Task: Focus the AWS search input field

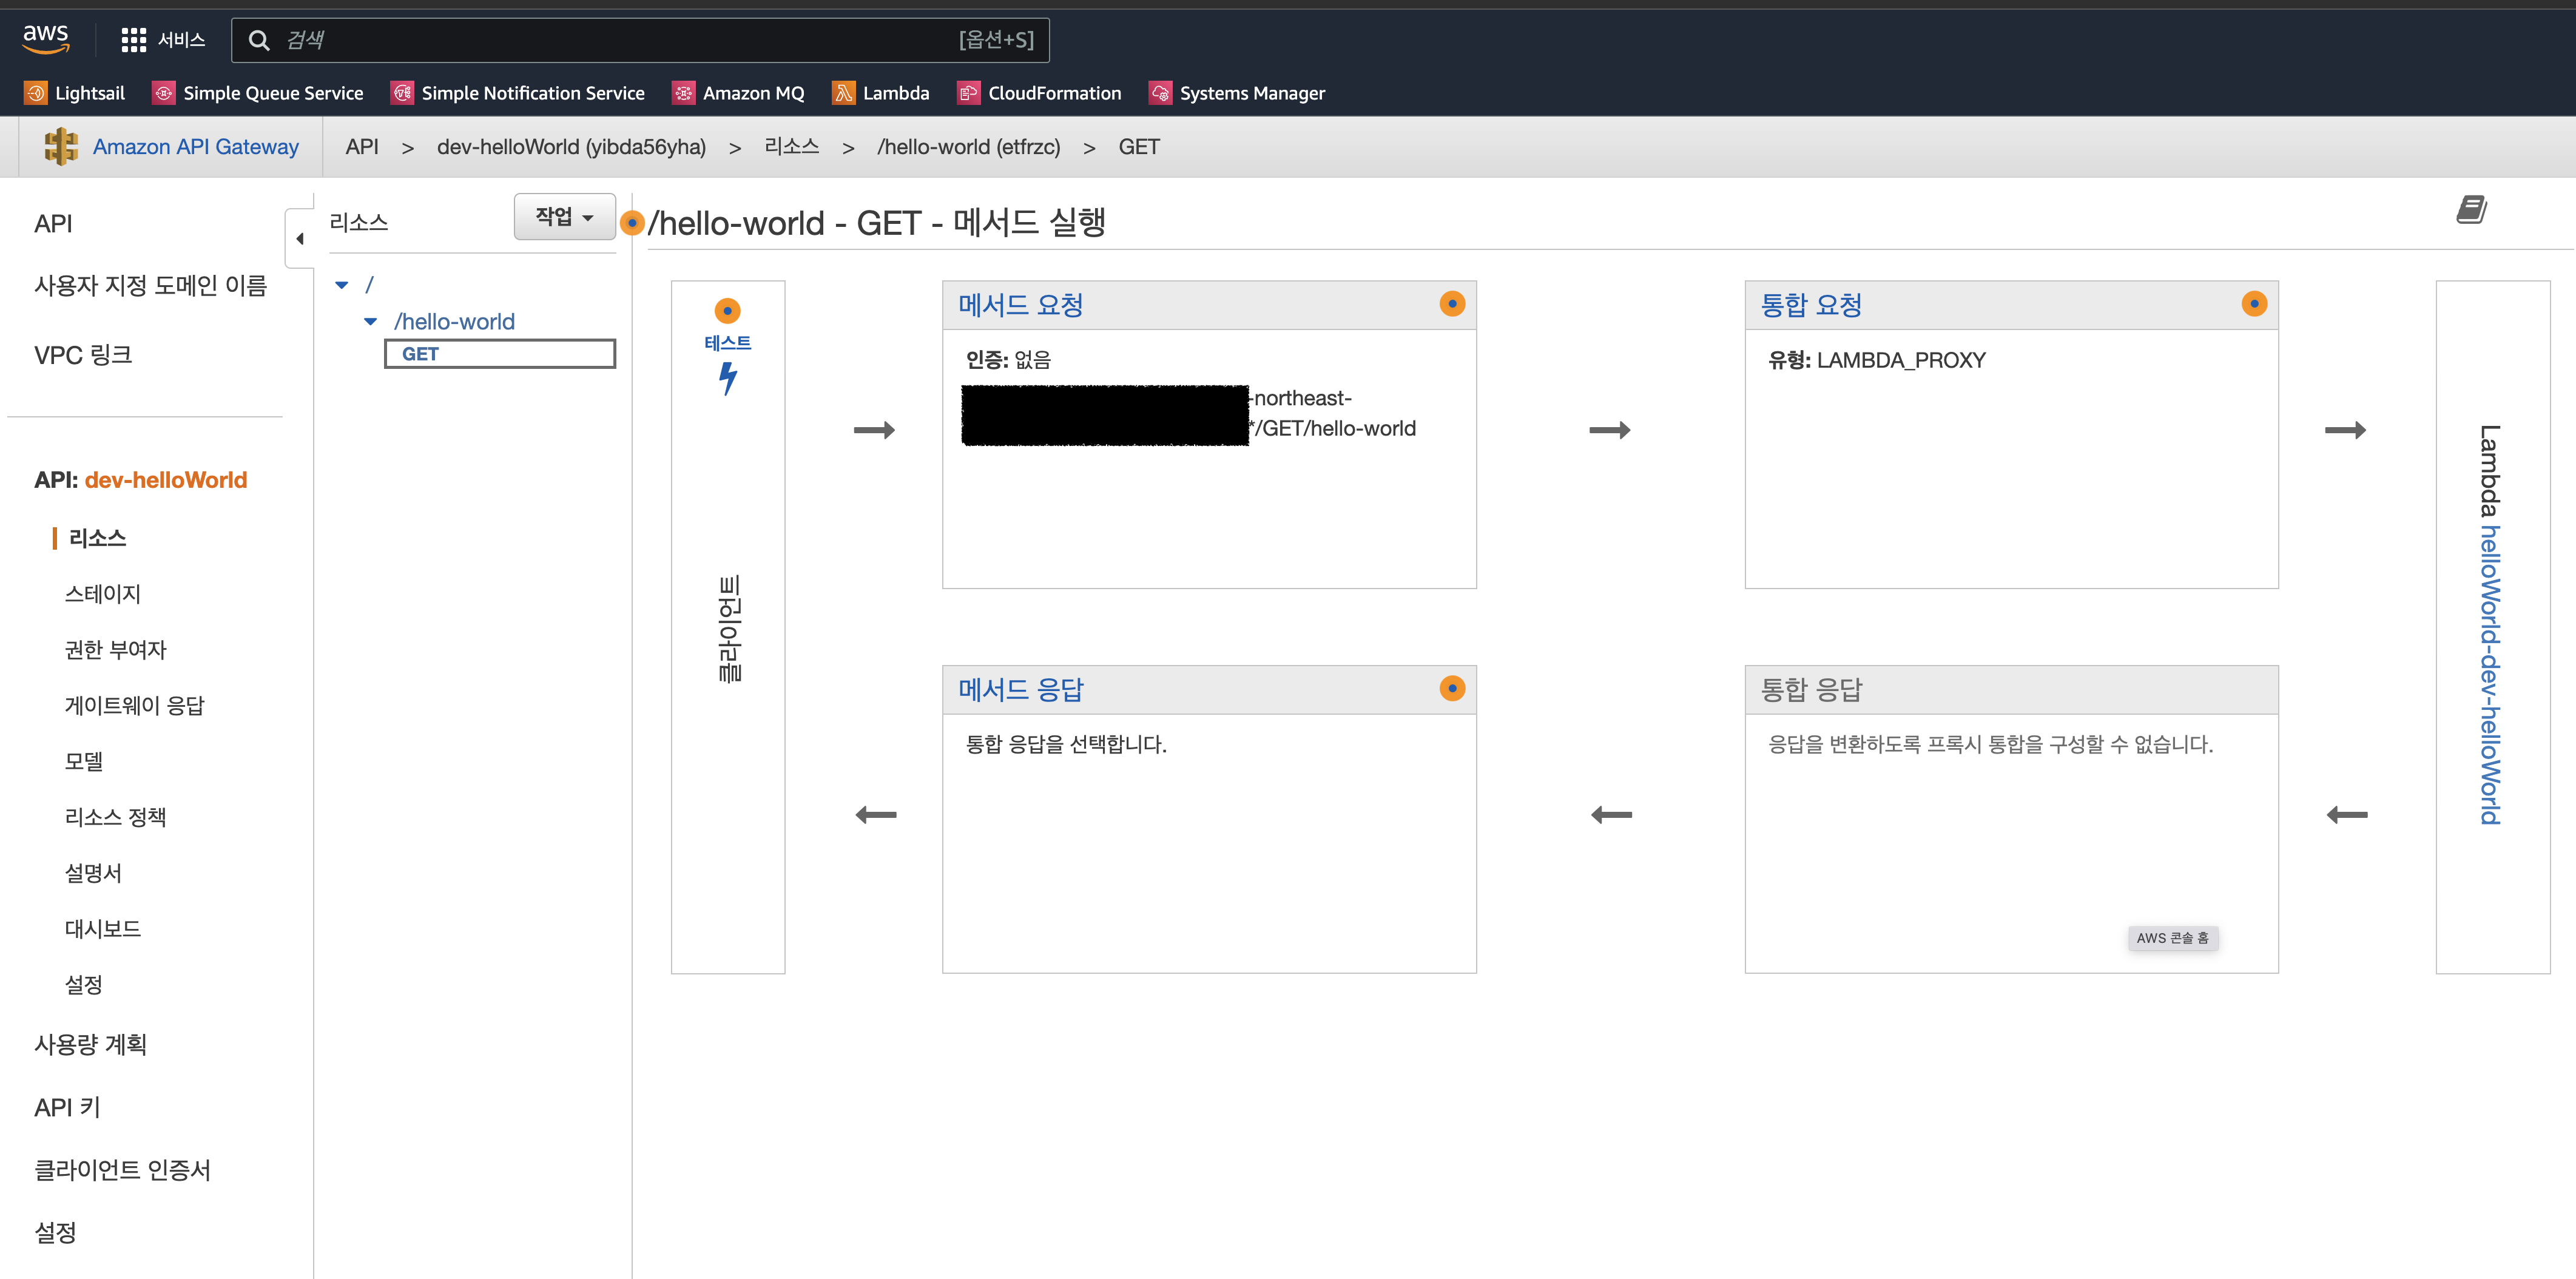Action: 620,40
